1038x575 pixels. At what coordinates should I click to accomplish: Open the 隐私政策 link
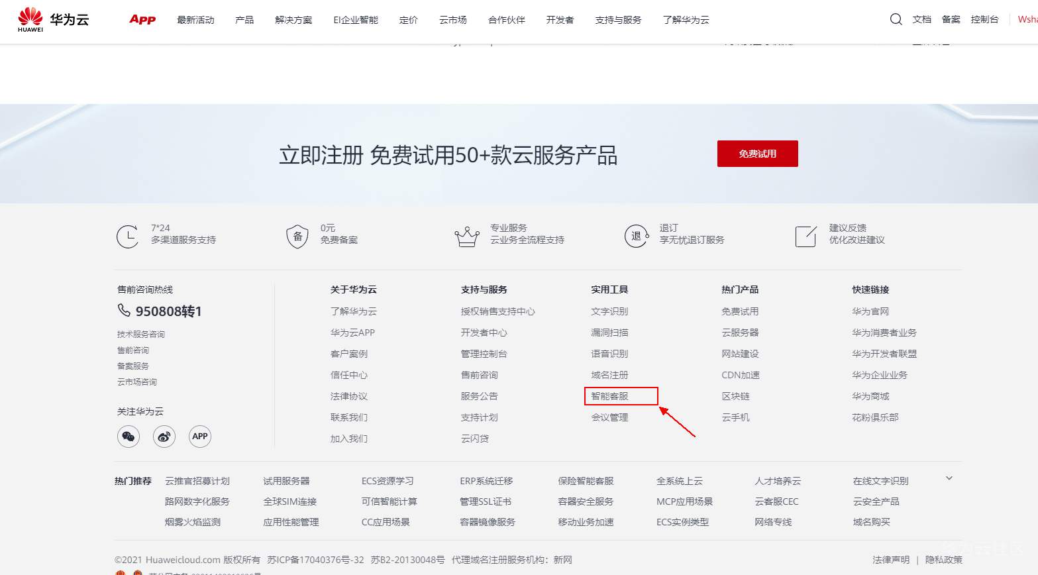point(944,560)
